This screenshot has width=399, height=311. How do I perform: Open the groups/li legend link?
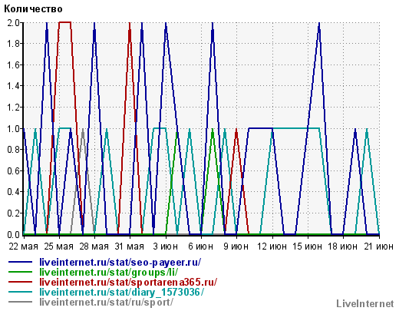click(109, 272)
